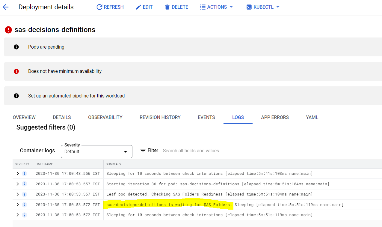The width and height of the screenshot is (382, 227).
Task: Click the highlighted SAS Folders log message
Action: click(x=168, y=205)
